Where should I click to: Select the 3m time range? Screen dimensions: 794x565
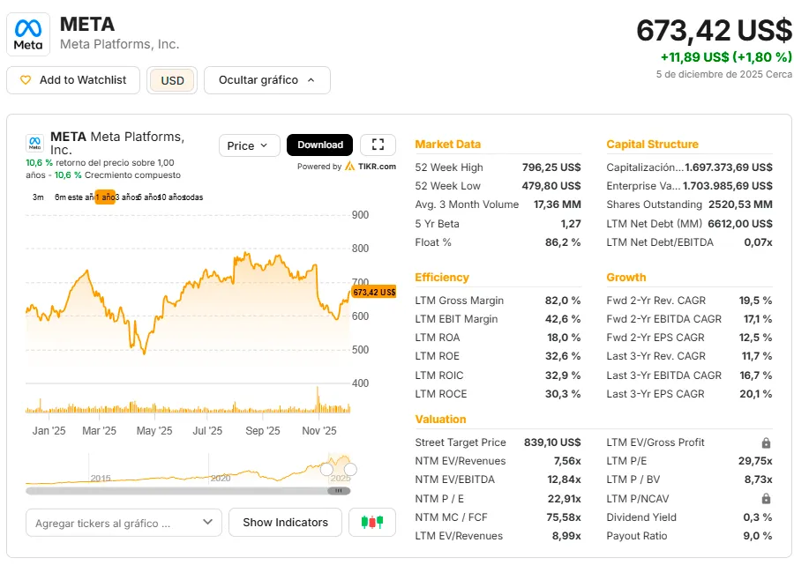point(38,197)
